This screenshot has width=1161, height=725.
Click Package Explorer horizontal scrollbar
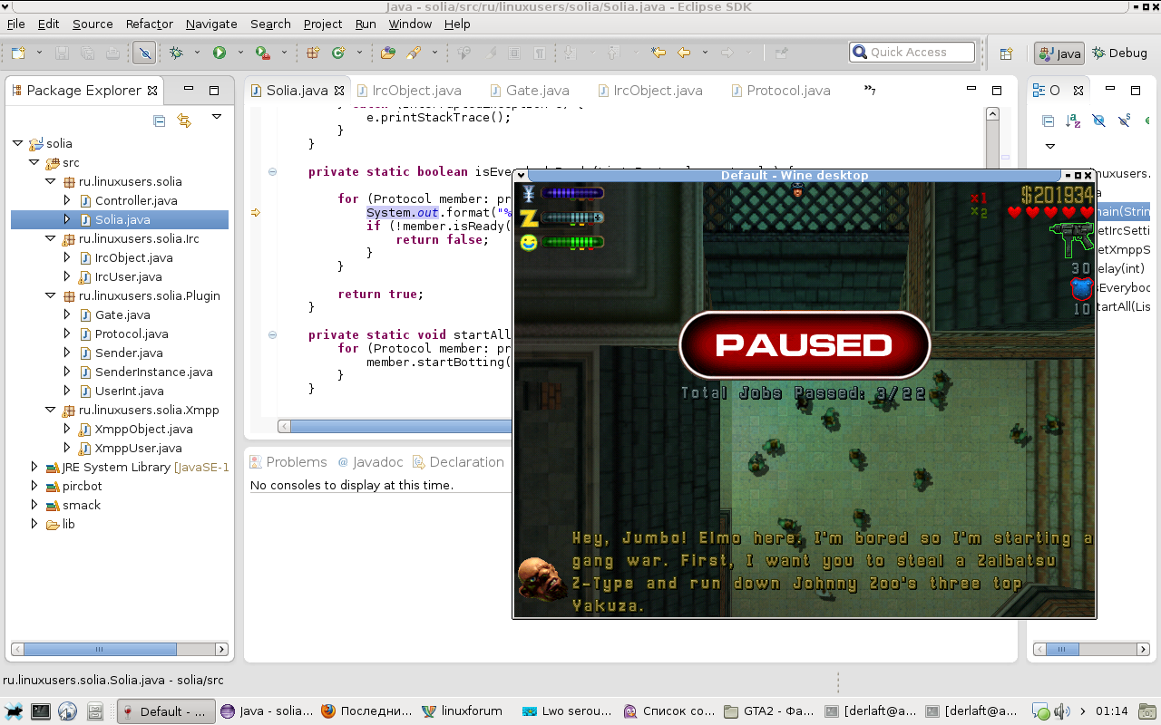(x=120, y=649)
